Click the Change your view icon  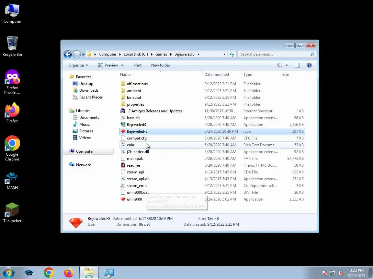(x=280, y=65)
